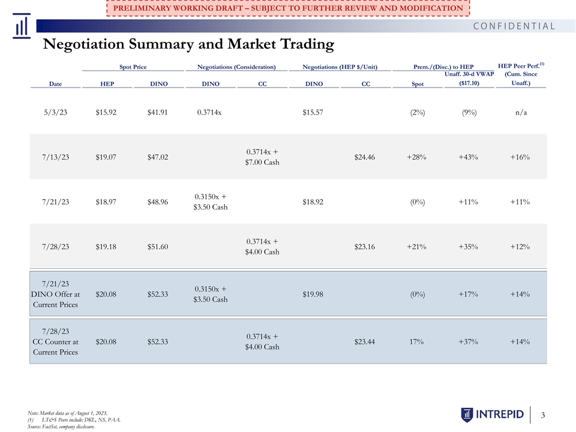576x432 pixels.
Task: Click the Intrepid shield logo in the footer
Action: tap(466, 415)
